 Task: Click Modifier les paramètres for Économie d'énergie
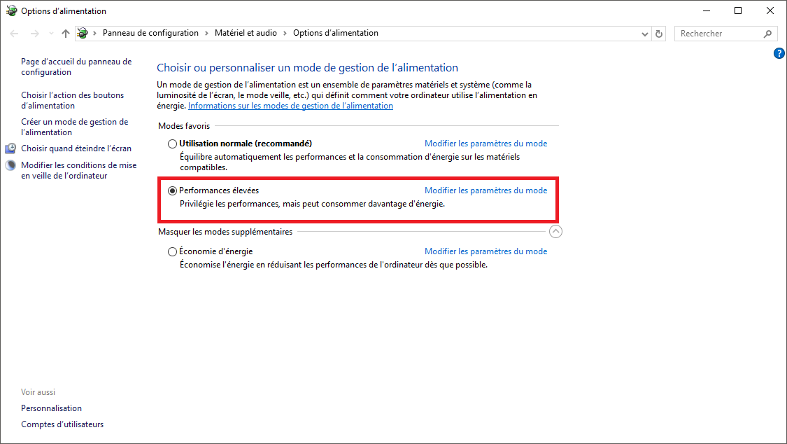485,251
